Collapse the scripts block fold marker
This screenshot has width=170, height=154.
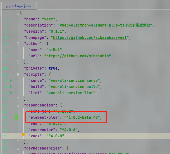18,75
